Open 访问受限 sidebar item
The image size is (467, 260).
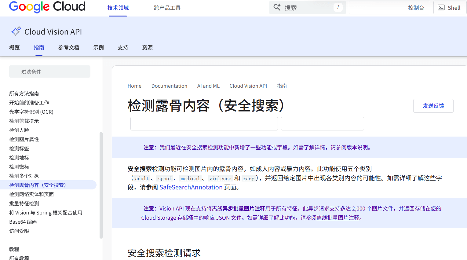[x=19, y=231]
